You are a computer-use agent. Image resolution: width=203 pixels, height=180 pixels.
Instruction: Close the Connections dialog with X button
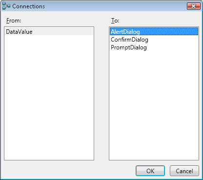coord(194,6)
